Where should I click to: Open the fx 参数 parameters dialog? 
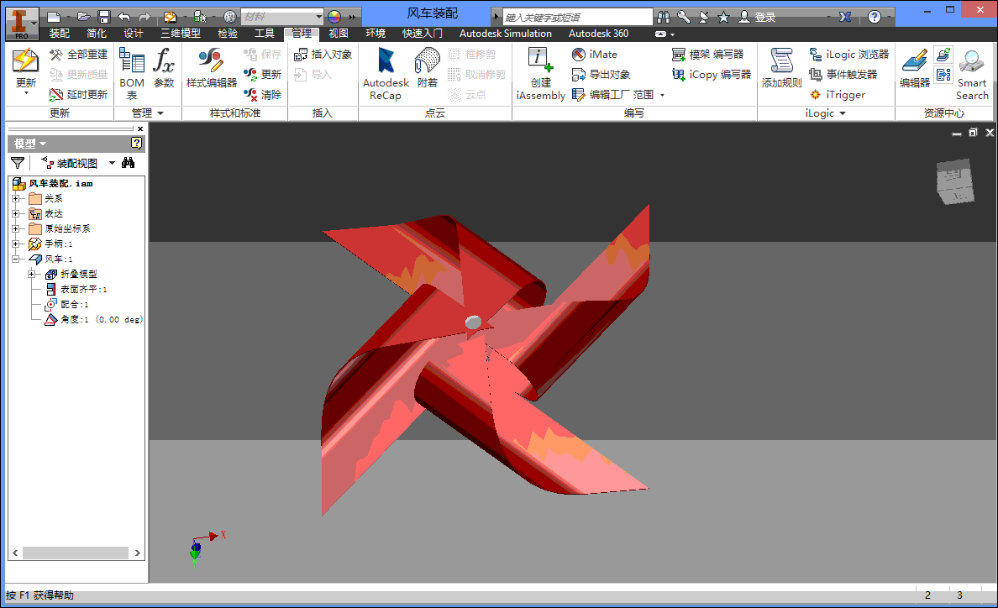tap(164, 68)
